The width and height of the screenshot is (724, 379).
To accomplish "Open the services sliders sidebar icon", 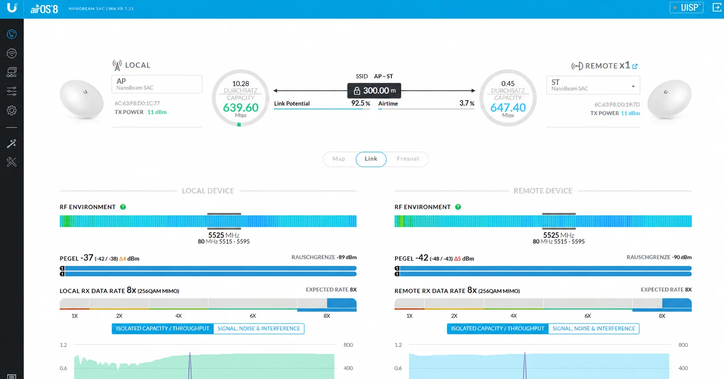I will [x=12, y=91].
